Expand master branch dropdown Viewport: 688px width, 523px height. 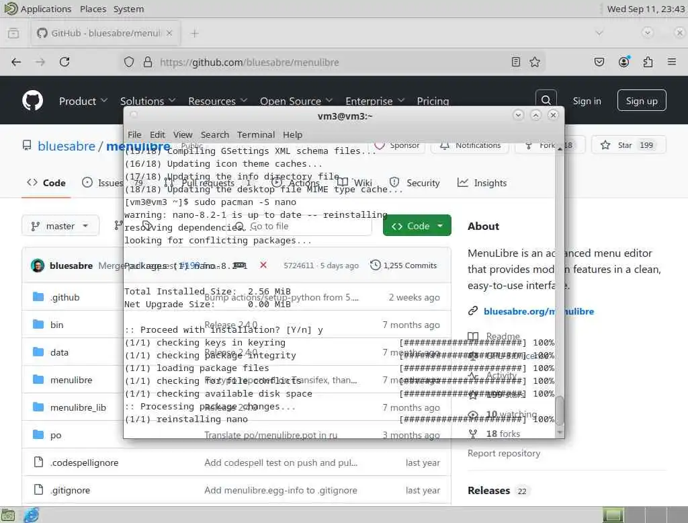point(60,226)
